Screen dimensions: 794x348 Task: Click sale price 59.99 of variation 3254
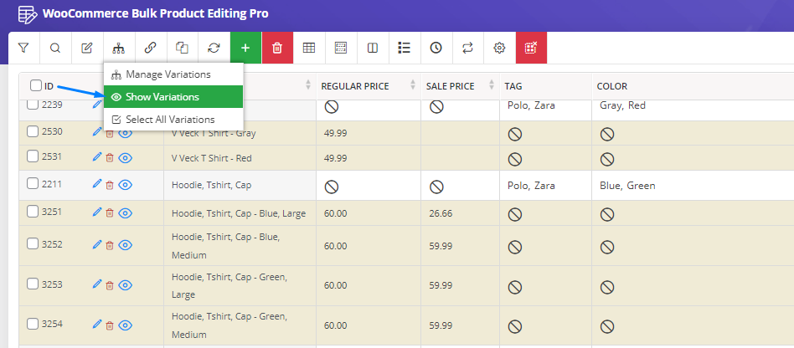(441, 325)
